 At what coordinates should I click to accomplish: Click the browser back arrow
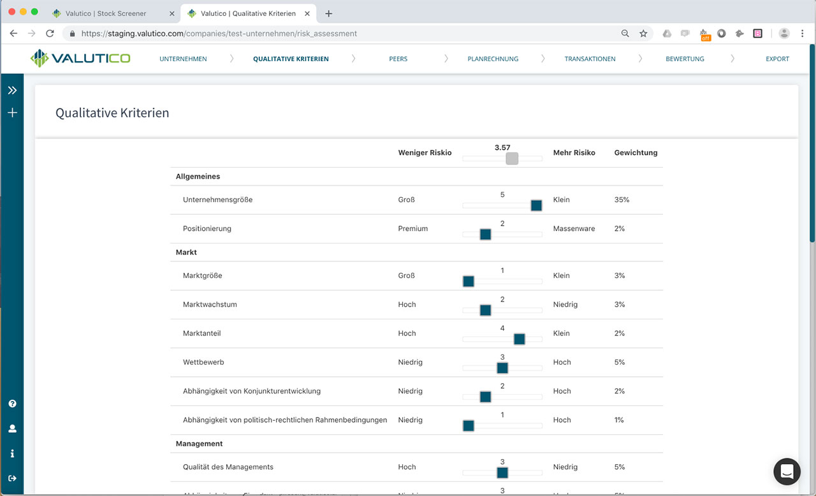click(13, 33)
